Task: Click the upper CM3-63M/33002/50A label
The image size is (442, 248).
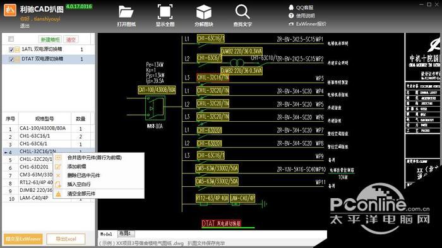Action: click(217, 168)
